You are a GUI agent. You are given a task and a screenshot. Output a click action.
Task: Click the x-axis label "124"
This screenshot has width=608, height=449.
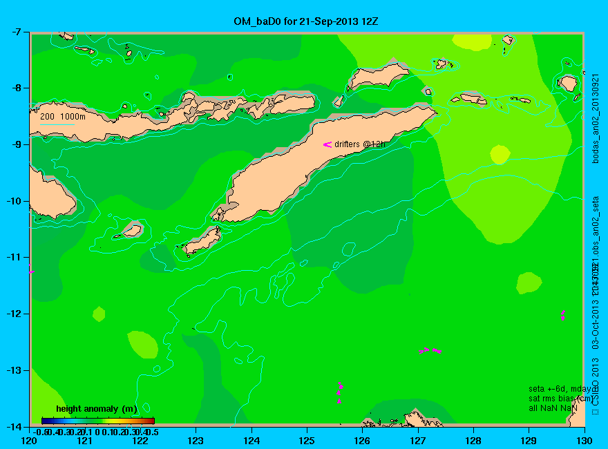click(x=251, y=441)
